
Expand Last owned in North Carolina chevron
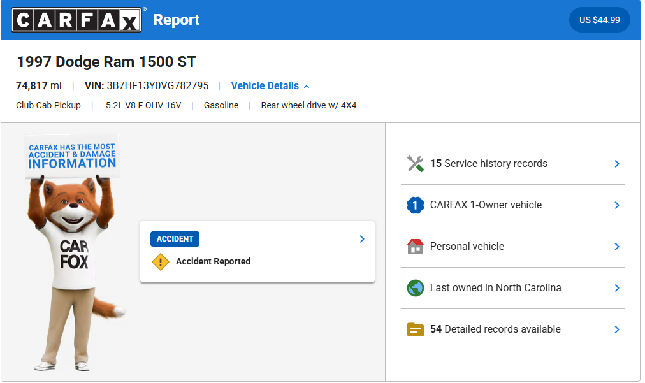pos(616,288)
